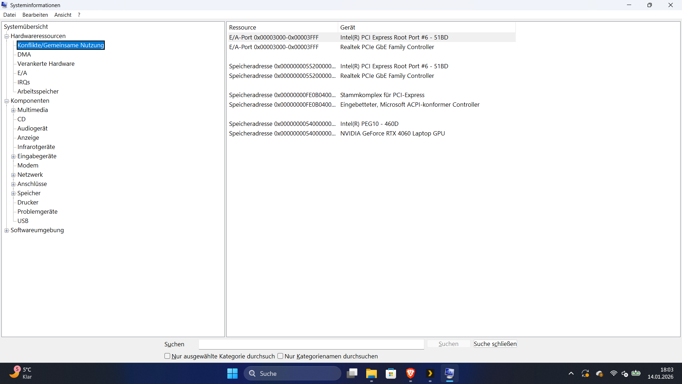This screenshot has height=384, width=682.
Task: Click 'Suche schließen' to close search
Action: pyautogui.click(x=495, y=344)
